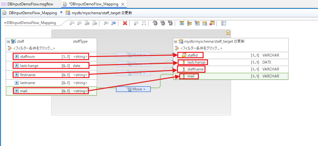Click the key icon beside staffid
318x146 pixels.
point(184,55)
